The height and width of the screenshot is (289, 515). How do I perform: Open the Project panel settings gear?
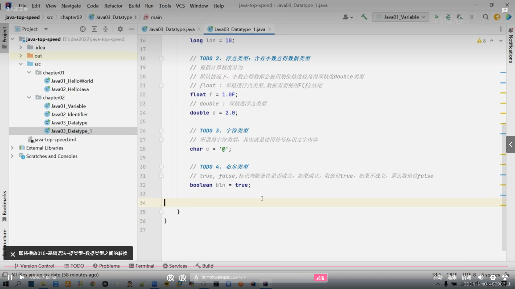120,29
